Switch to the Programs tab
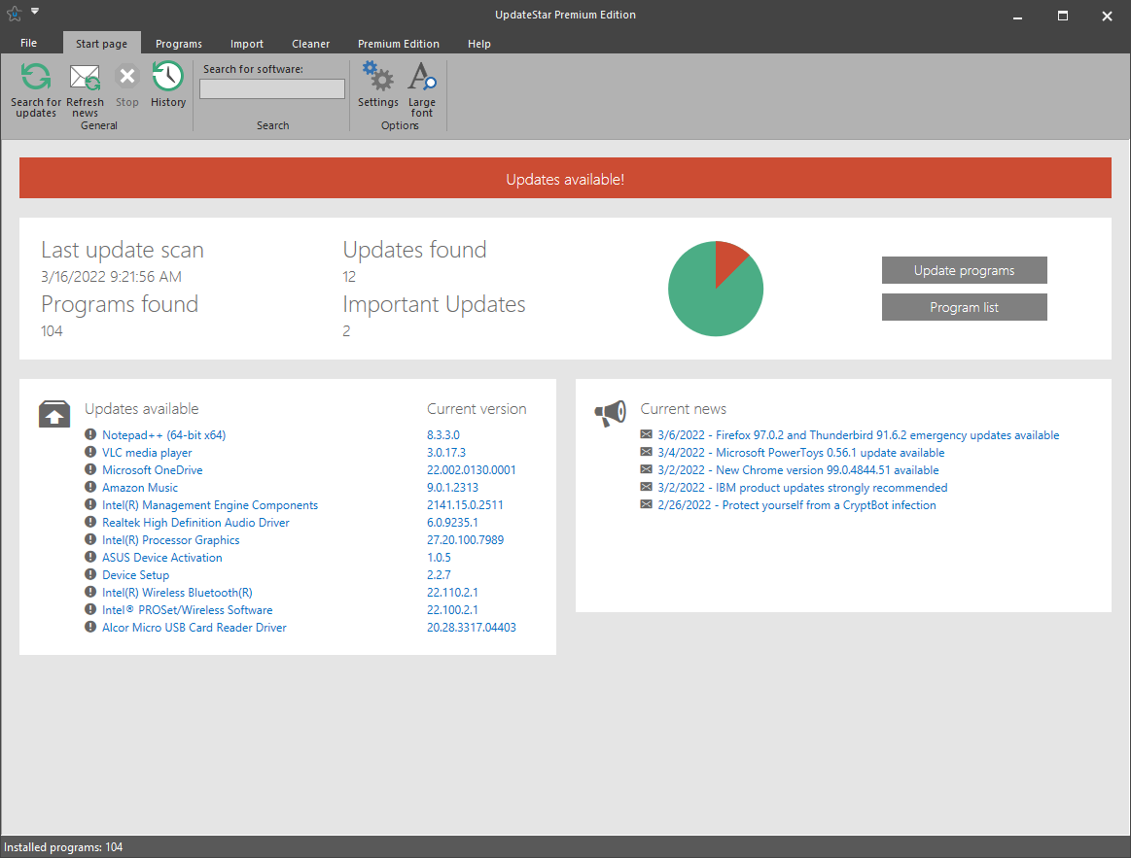This screenshot has height=858, width=1131. coord(179,44)
